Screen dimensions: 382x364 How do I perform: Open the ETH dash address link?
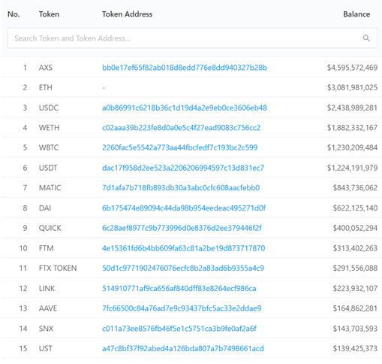coord(104,88)
